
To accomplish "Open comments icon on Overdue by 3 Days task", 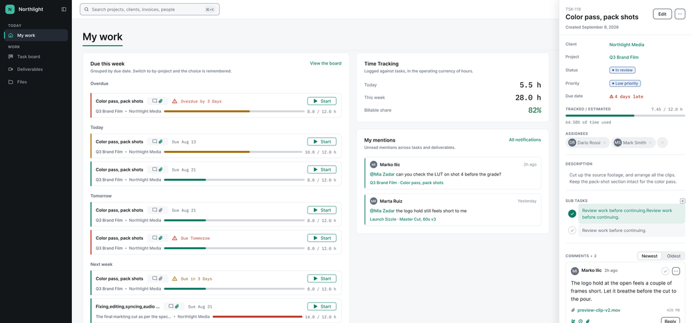I will pos(154,101).
